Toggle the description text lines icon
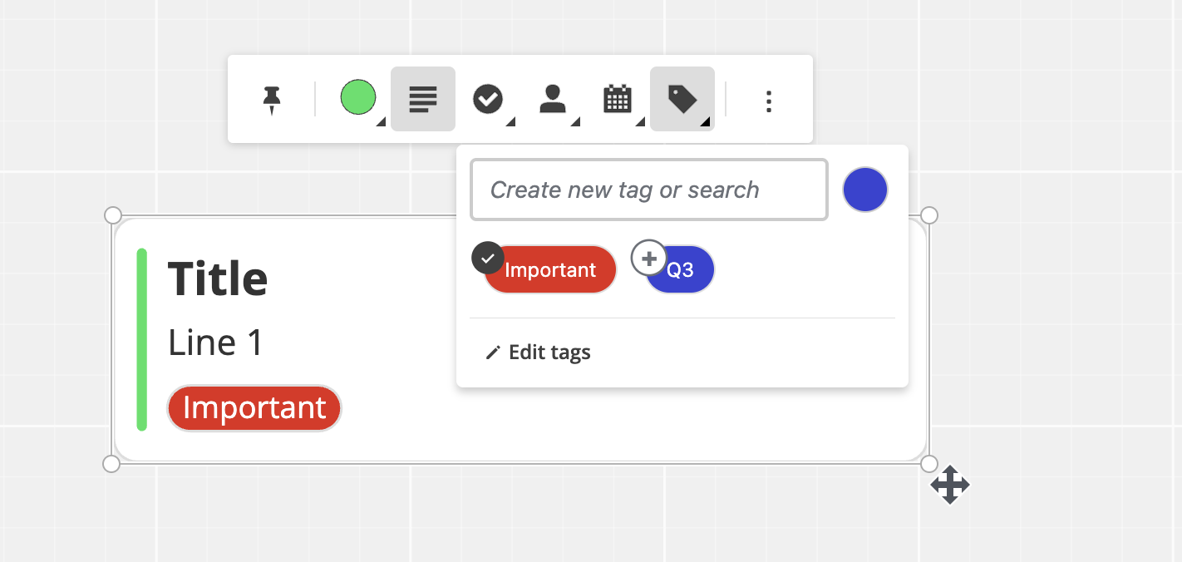 pyautogui.click(x=423, y=99)
